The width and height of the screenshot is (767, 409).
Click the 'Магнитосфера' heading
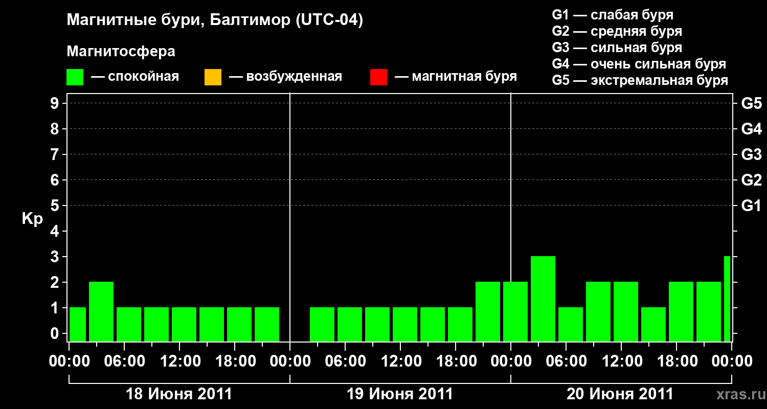(121, 52)
